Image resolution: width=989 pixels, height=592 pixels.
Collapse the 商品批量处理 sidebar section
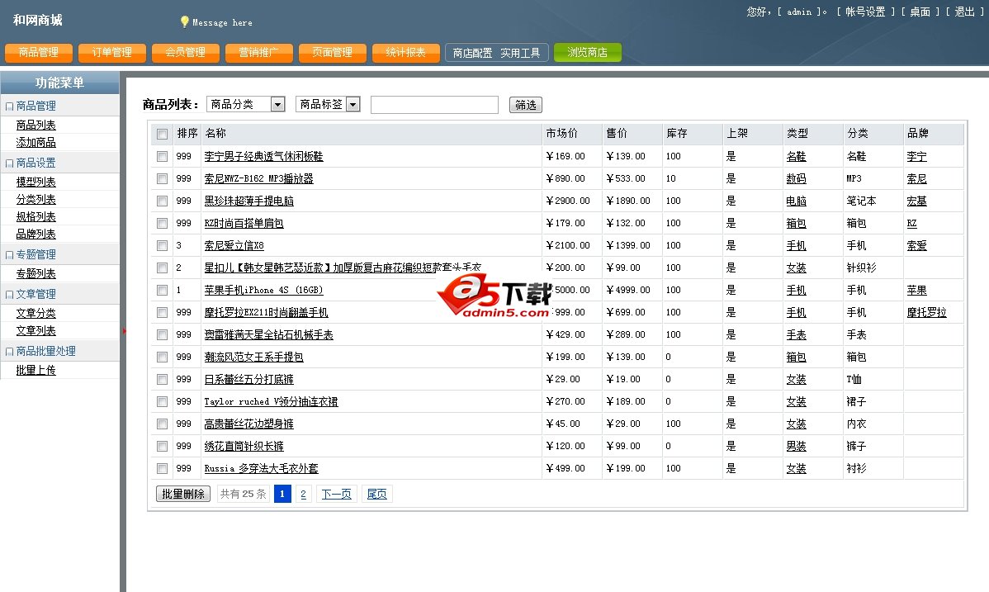click(x=9, y=352)
